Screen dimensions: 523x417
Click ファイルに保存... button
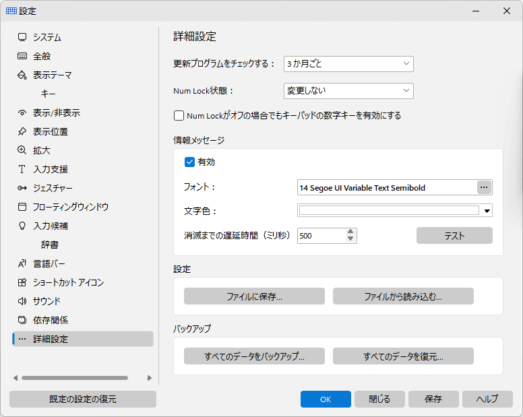coord(254,296)
